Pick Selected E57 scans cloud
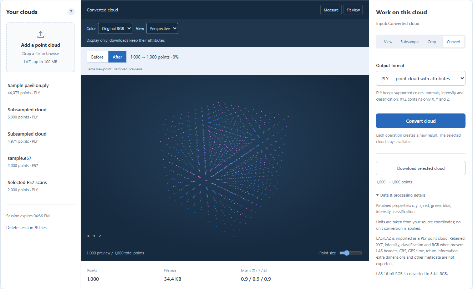 click(x=41, y=186)
